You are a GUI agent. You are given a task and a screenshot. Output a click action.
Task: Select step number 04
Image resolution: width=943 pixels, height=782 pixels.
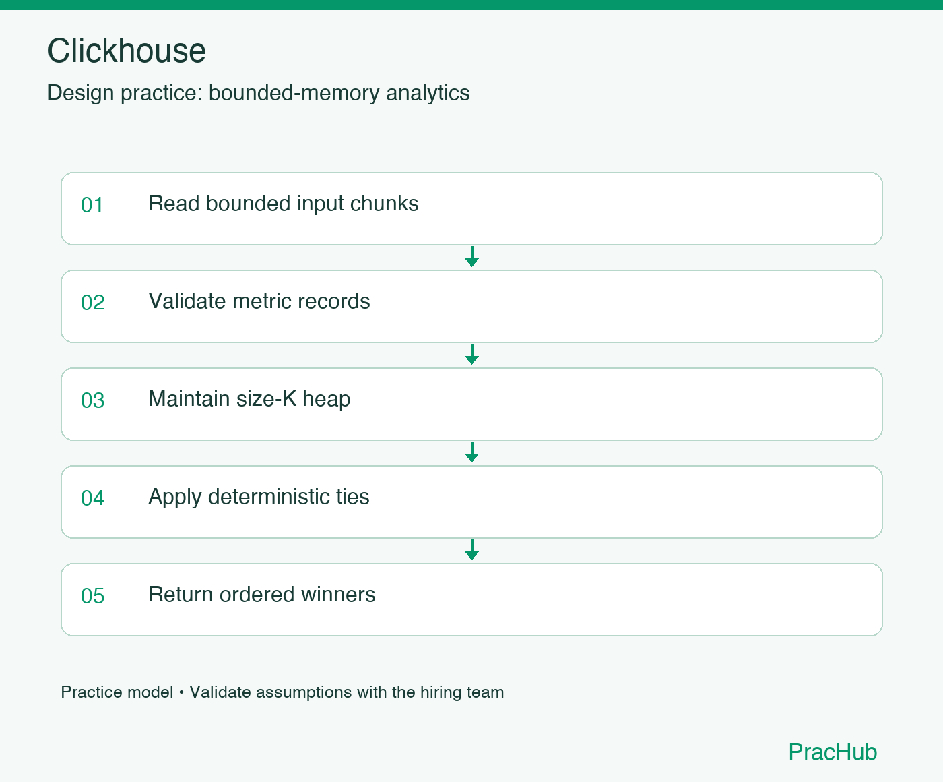click(93, 498)
